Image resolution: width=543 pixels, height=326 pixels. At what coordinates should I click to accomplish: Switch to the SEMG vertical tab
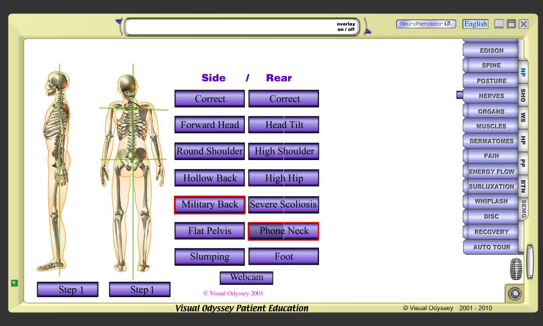tap(523, 209)
